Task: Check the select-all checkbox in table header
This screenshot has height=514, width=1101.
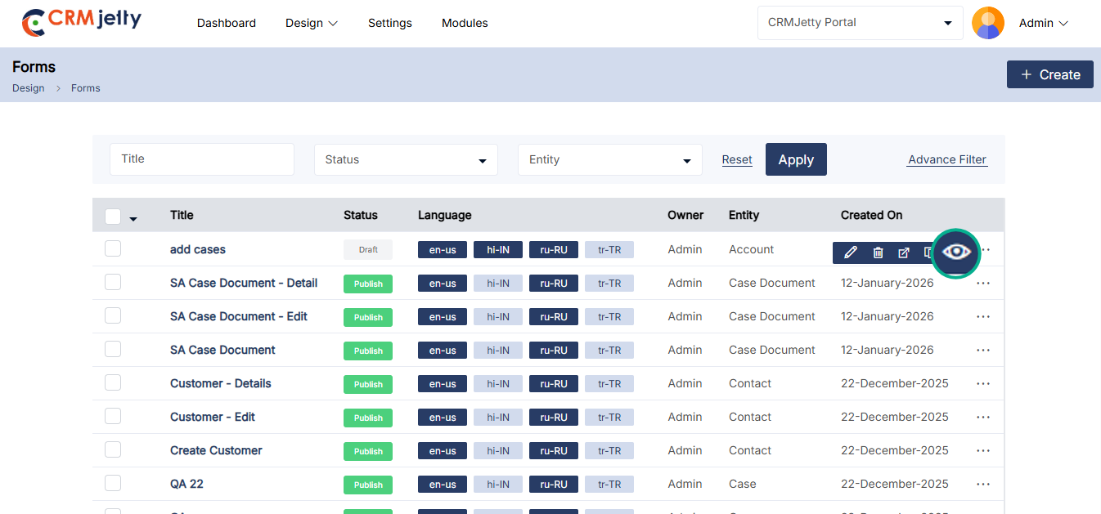Action: click(113, 217)
